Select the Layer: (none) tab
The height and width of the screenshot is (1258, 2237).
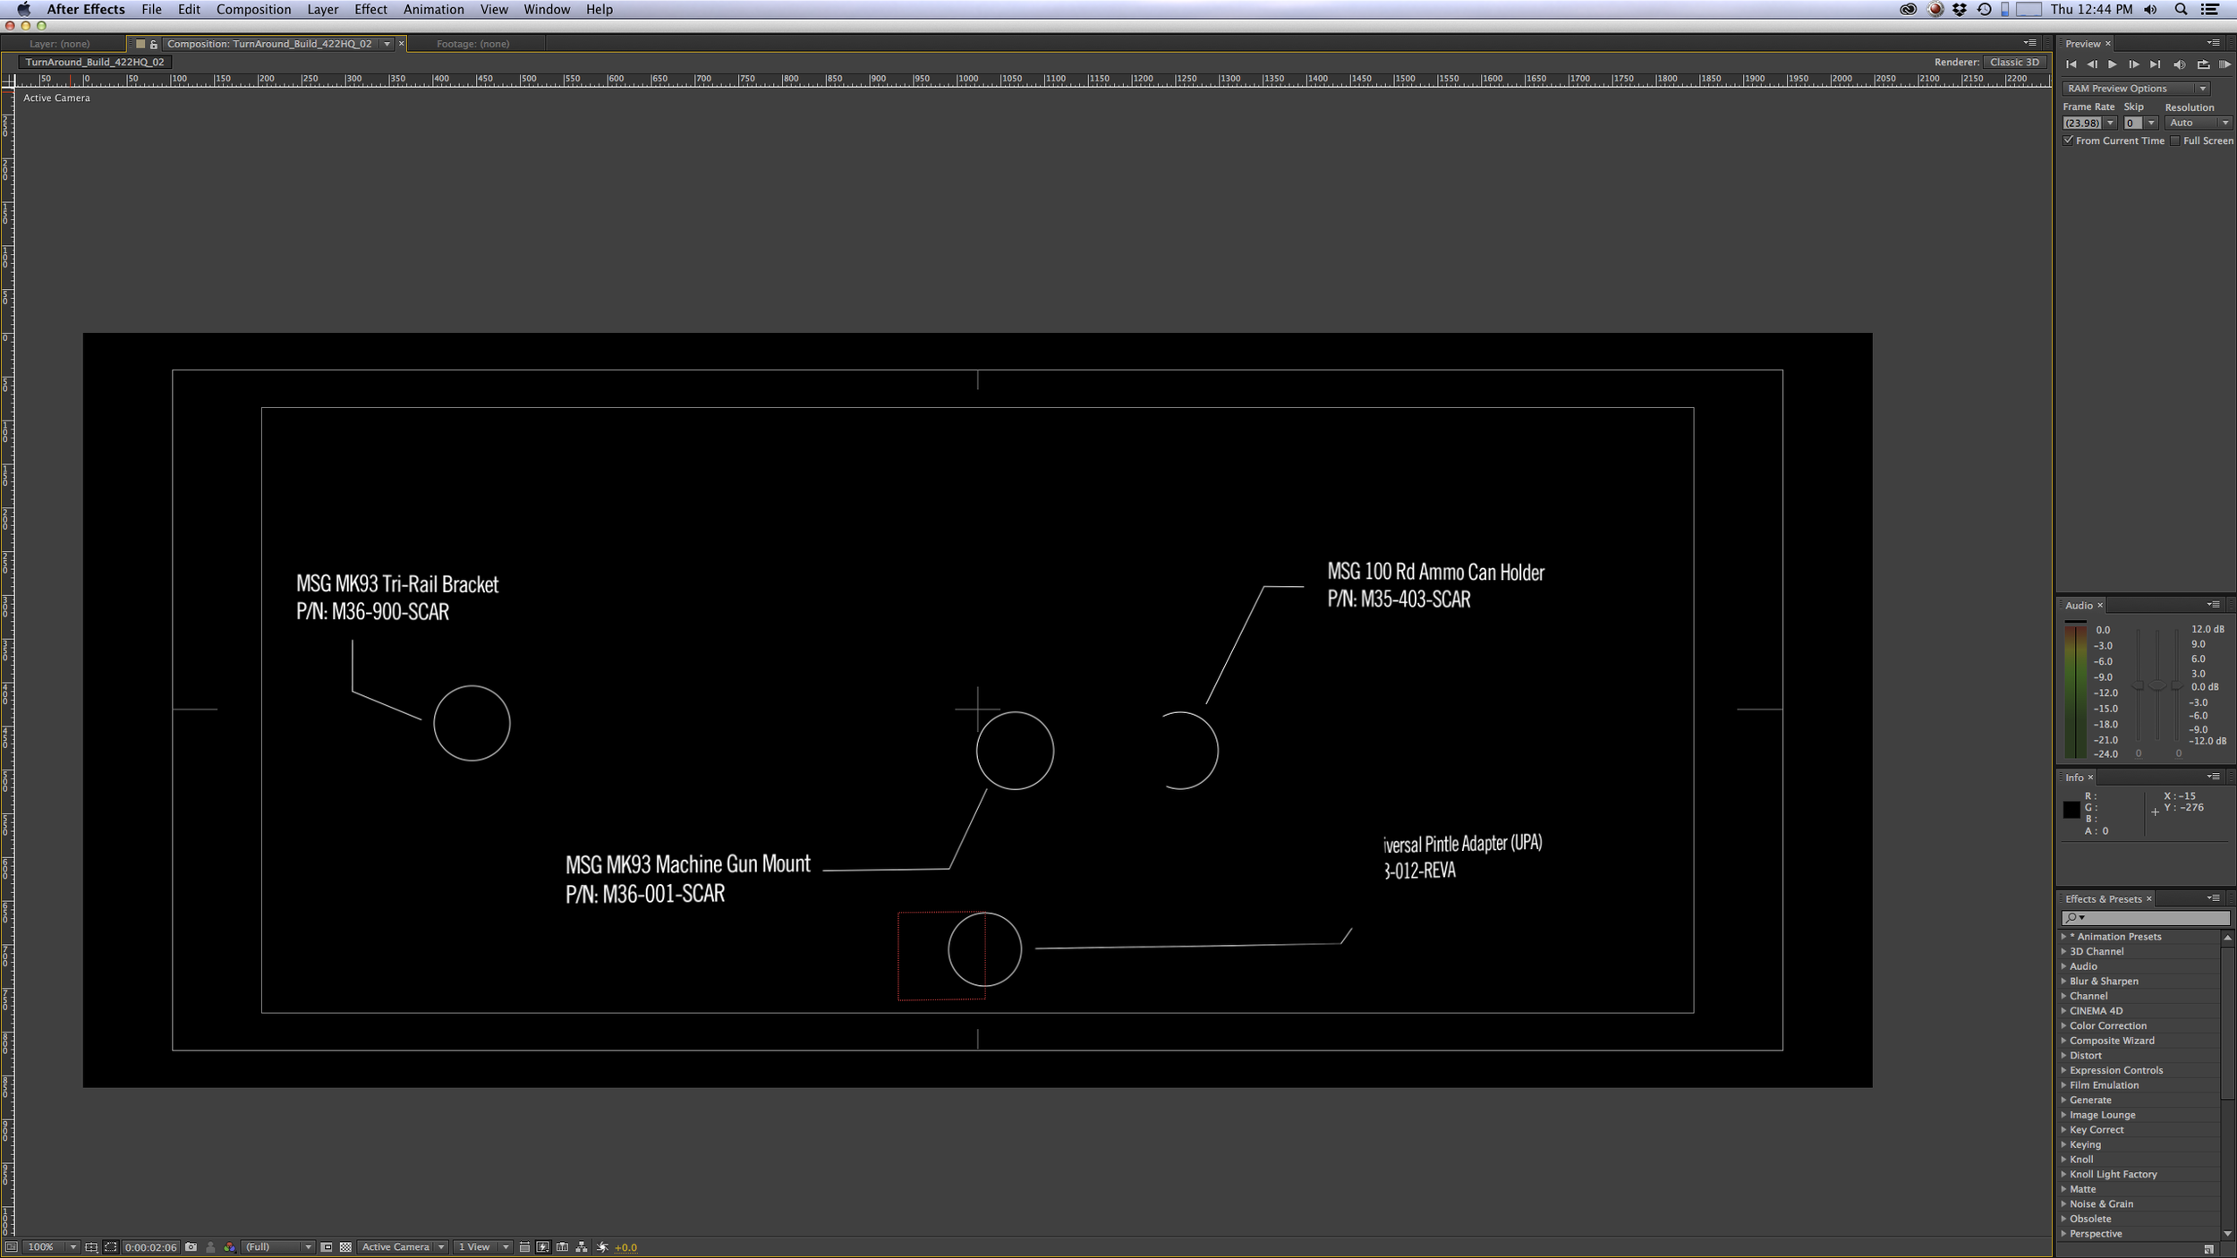(x=59, y=44)
